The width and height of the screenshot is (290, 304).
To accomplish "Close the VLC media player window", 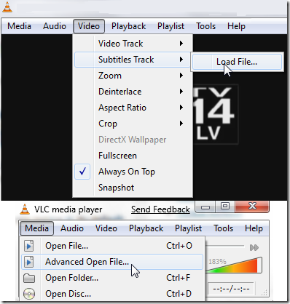I will [x=252, y=207].
